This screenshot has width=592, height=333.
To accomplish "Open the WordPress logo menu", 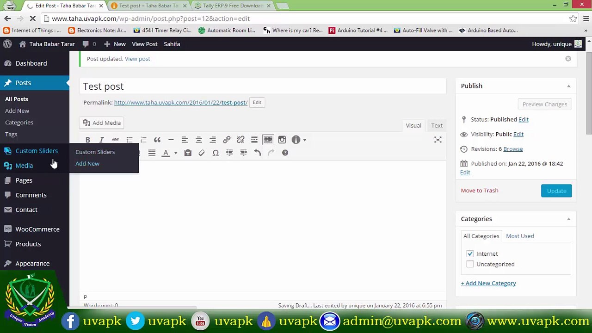I will coord(7,44).
